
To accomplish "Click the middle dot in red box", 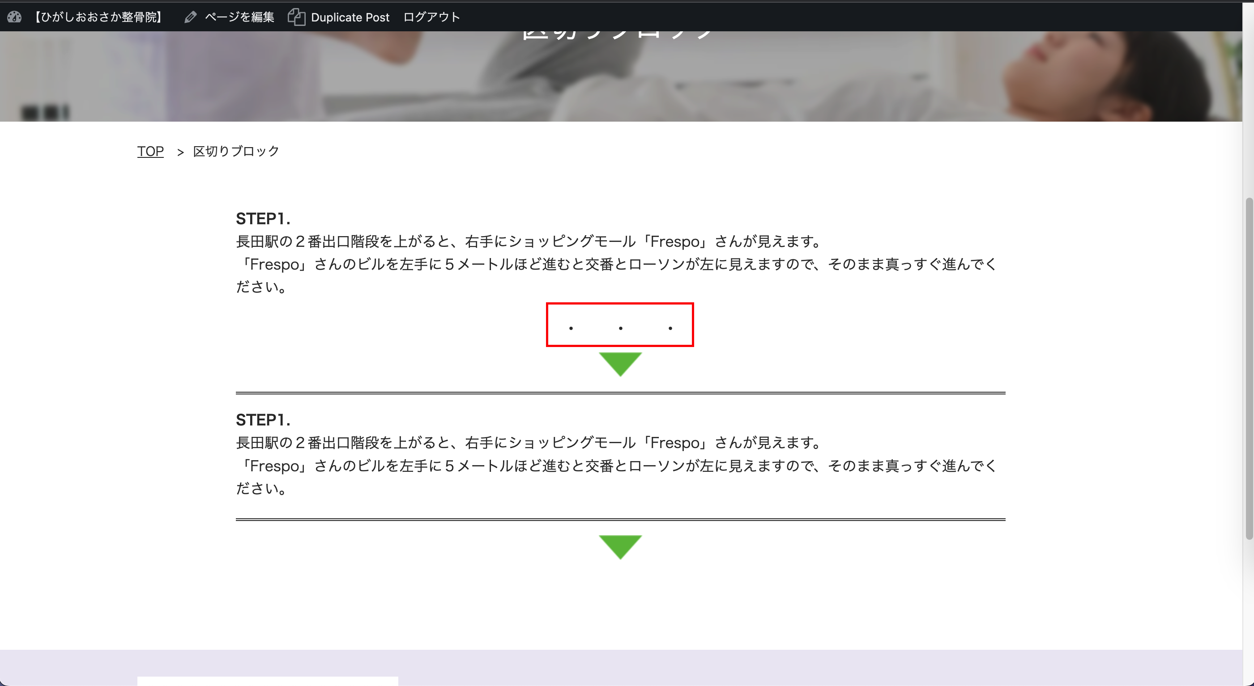I will click(x=620, y=328).
